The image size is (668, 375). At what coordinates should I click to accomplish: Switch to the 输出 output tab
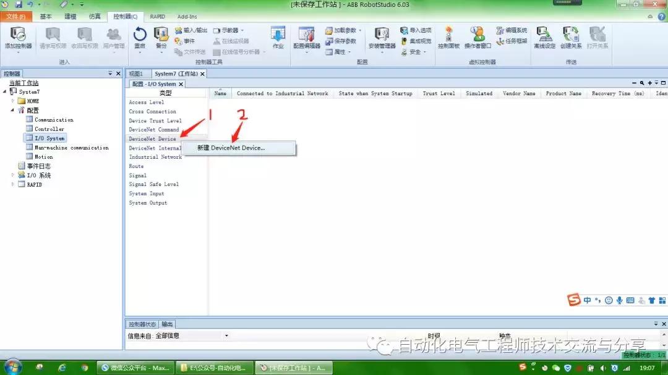coord(168,324)
